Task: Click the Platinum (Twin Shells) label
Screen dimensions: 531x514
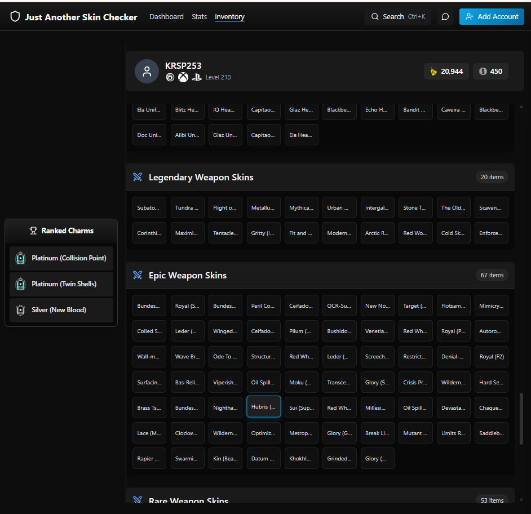Action: click(64, 284)
